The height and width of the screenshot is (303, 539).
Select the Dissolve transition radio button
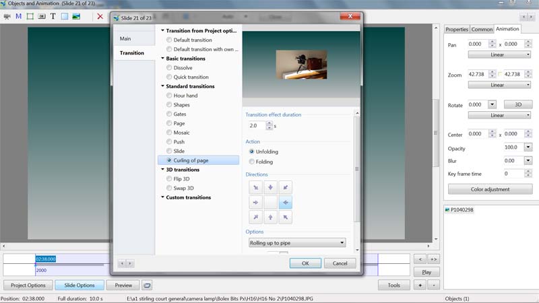tap(169, 68)
